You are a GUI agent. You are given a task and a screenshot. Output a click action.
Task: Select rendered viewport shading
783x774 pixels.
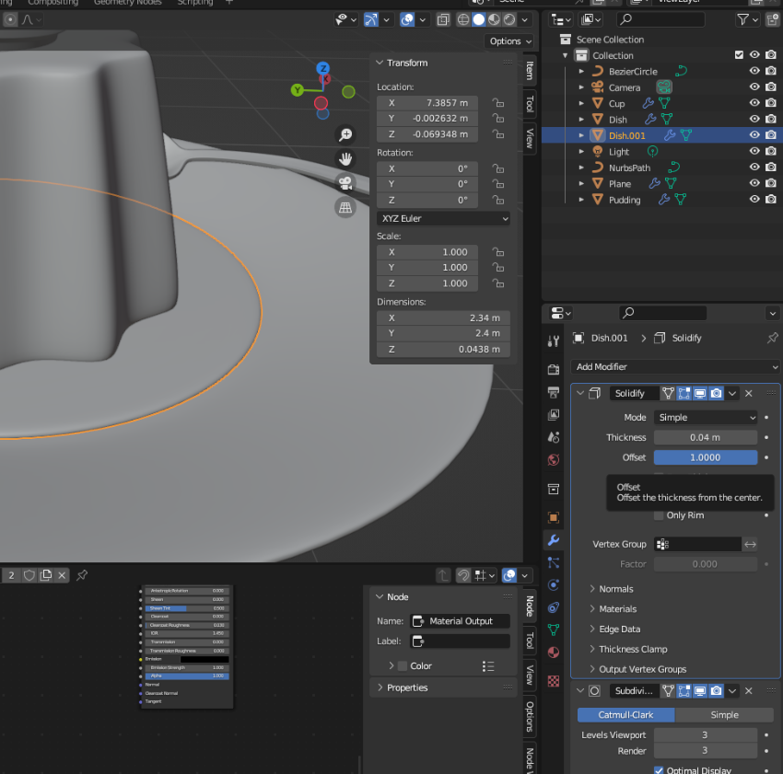tap(509, 19)
